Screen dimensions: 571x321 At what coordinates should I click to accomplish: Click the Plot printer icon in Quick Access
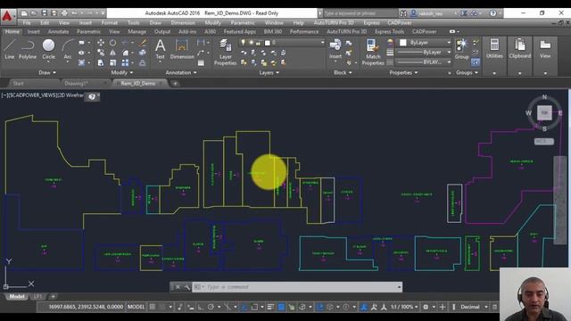point(64,13)
